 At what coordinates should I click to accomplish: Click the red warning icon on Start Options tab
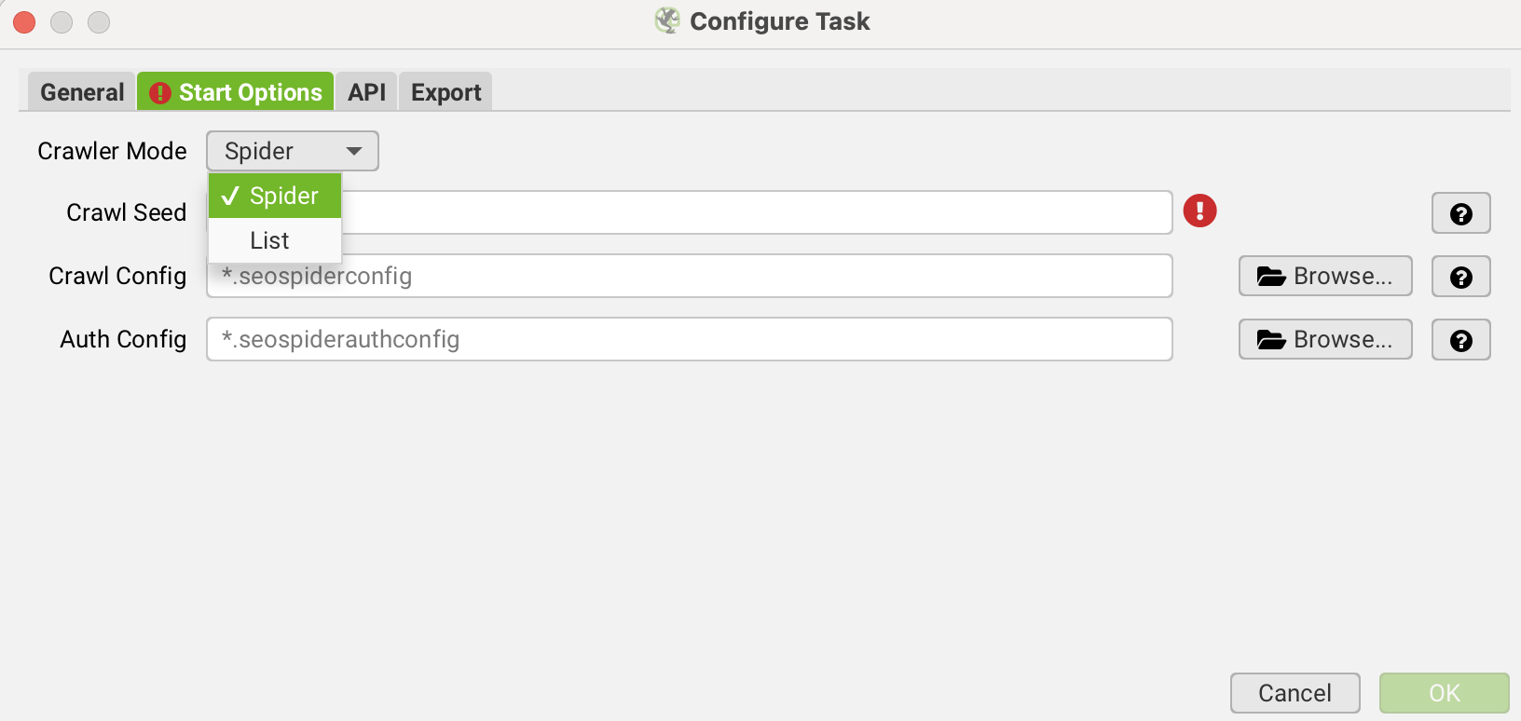pos(160,93)
